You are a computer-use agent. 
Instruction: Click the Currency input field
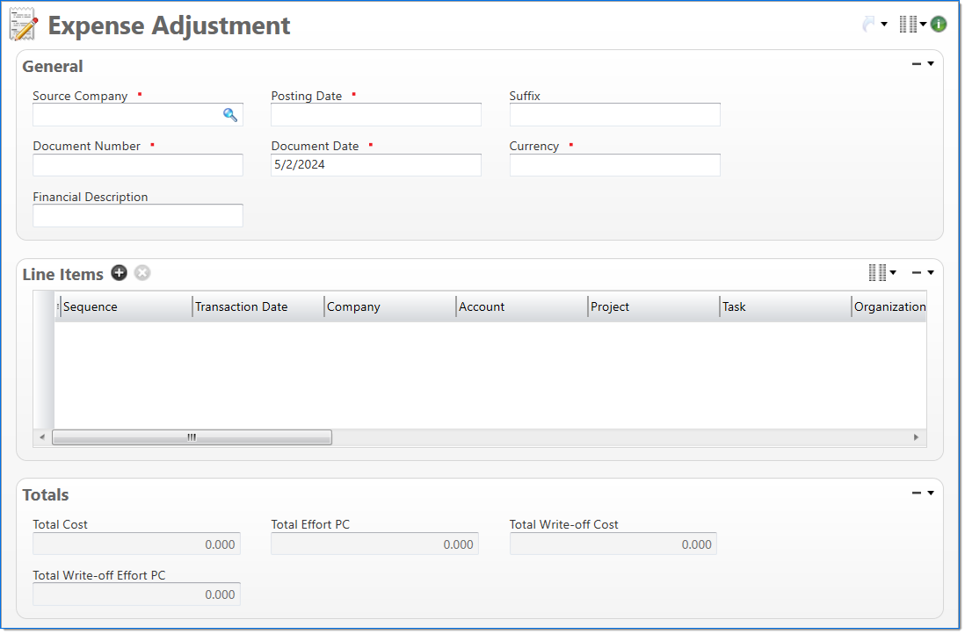coord(614,165)
